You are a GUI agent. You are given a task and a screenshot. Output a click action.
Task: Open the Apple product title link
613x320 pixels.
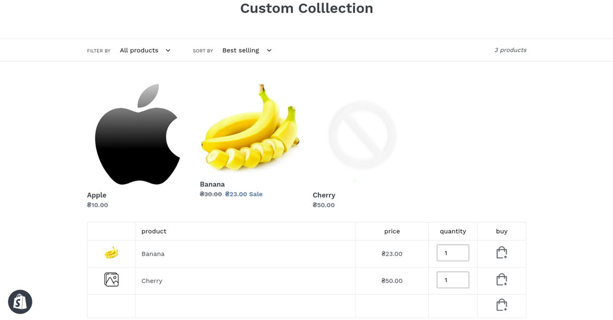tap(97, 195)
